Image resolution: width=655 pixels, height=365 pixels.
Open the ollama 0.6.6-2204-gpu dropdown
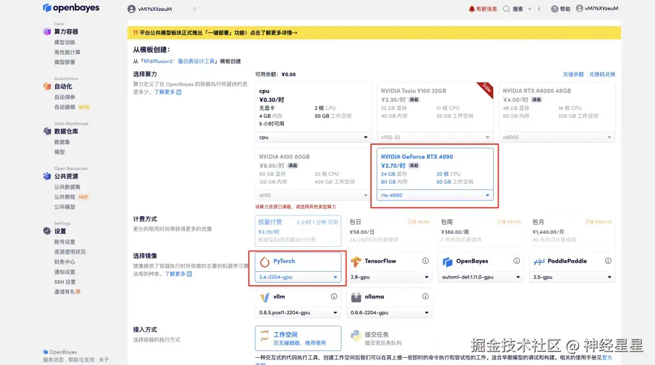click(x=389, y=312)
